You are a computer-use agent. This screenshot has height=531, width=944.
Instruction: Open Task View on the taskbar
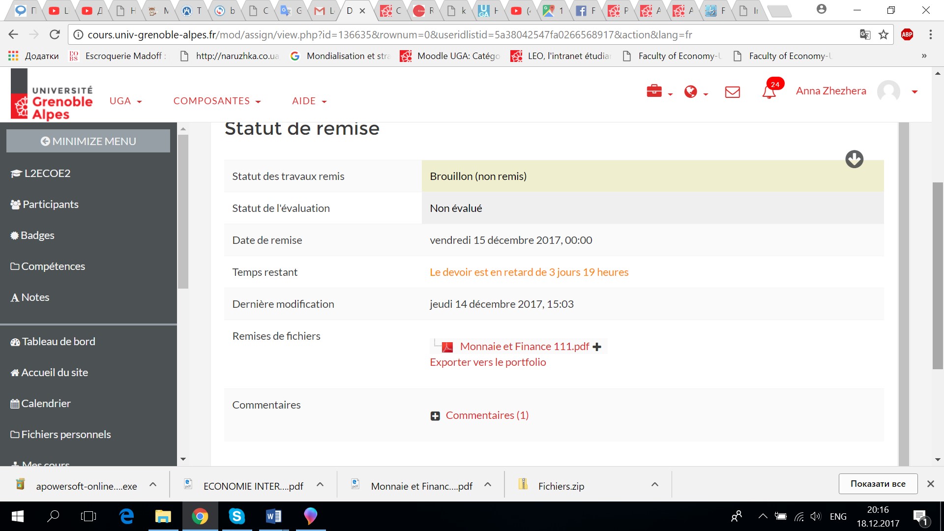tap(88, 516)
